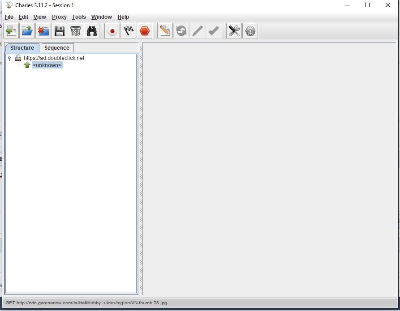Open the Proxy menu
Image resolution: width=400 pixels, height=311 pixels.
[x=59, y=17]
